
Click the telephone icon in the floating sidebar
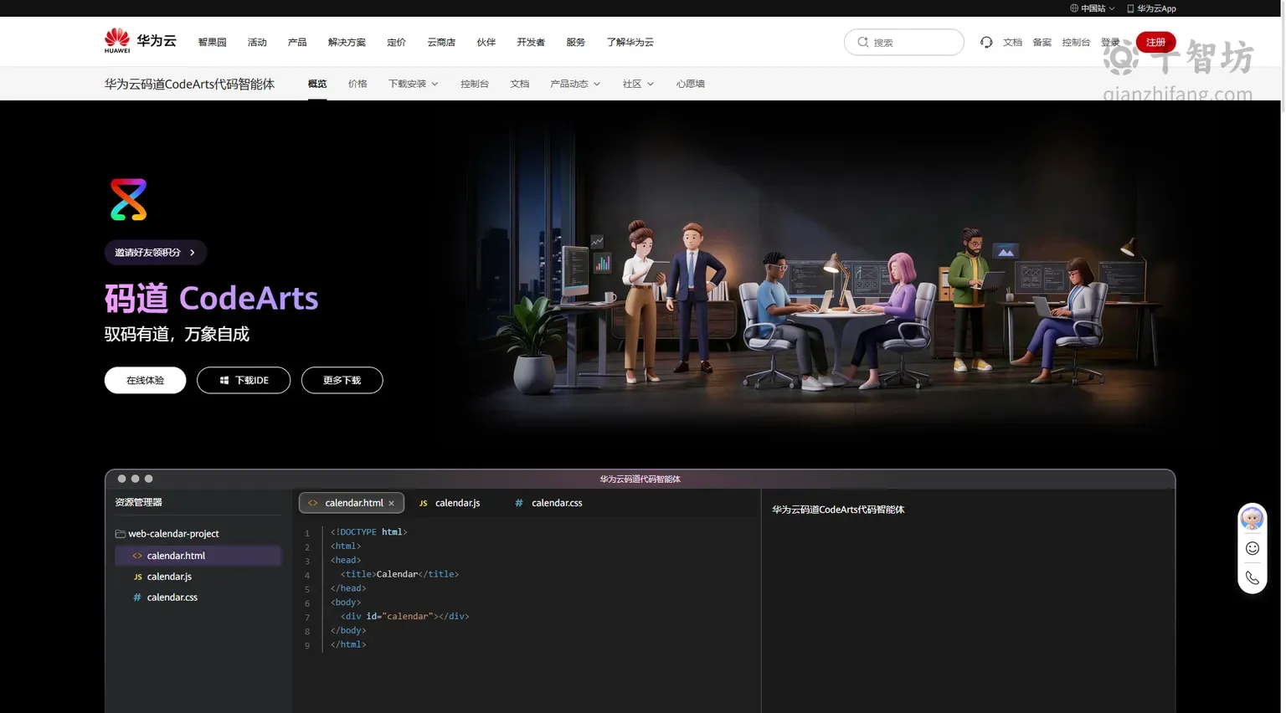[1253, 578]
